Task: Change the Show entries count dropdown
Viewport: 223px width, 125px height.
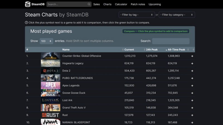Action: [46, 41]
